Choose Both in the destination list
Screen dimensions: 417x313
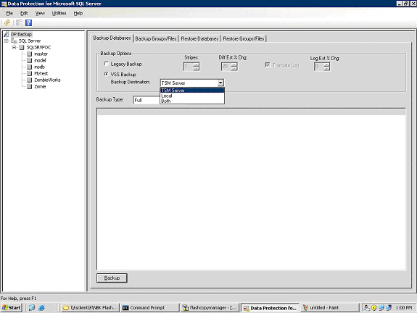pyautogui.click(x=192, y=101)
